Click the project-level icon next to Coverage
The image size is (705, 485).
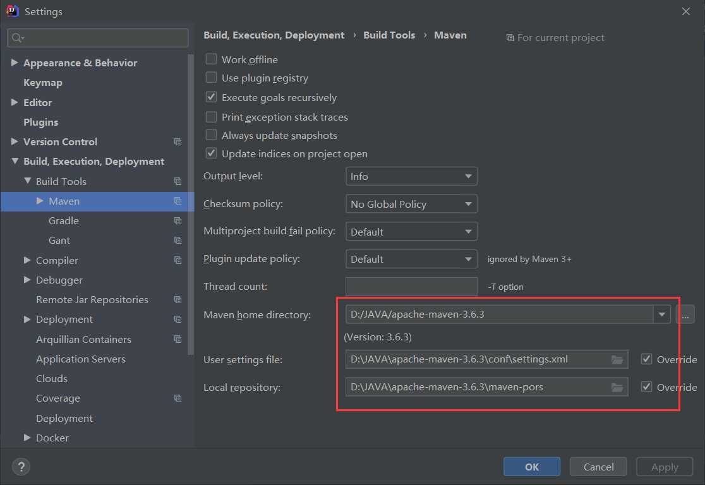(178, 398)
